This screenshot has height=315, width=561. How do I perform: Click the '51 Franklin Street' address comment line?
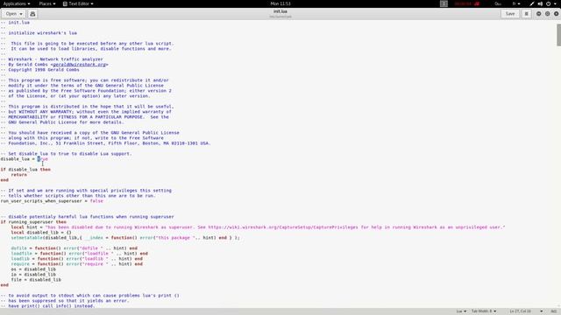[105, 143]
